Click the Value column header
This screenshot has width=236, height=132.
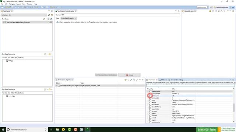tap(173, 89)
